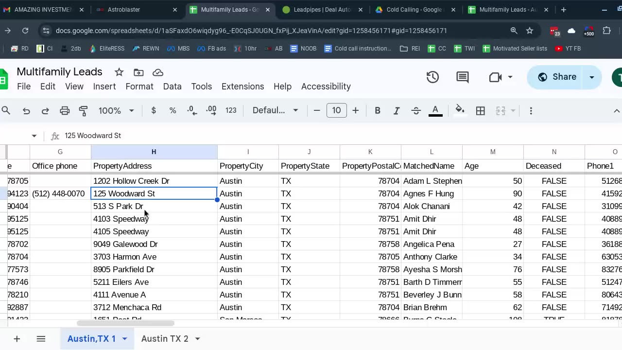The width and height of the screenshot is (622, 350).
Task: Toggle italic formatting
Action: click(397, 111)
